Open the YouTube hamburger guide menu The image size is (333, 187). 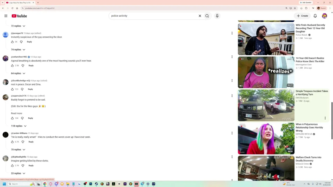(x=6, y=16)
